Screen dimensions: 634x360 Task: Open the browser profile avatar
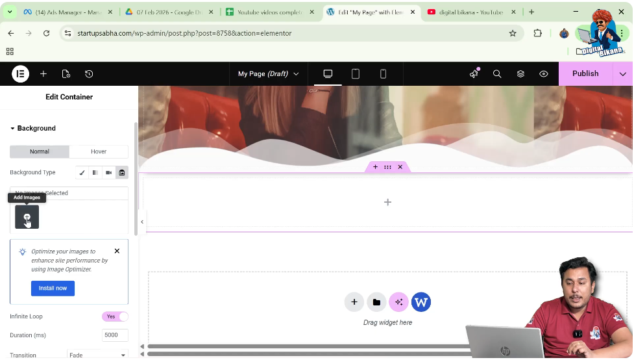(x=564, y=33)
